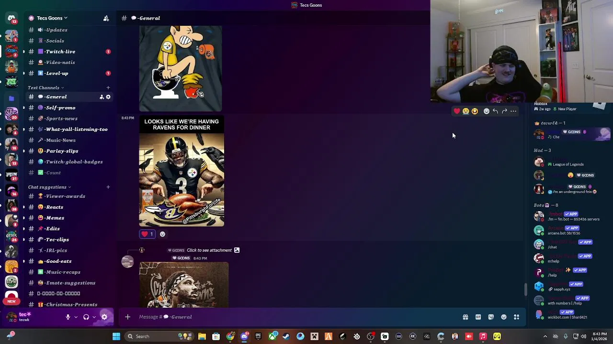613x344 pixels.
Task: Open user settings gear near tec username
Action: click(x=104, y=317)
